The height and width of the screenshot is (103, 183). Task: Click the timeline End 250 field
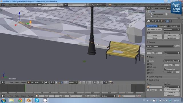(x=62, y=96)
